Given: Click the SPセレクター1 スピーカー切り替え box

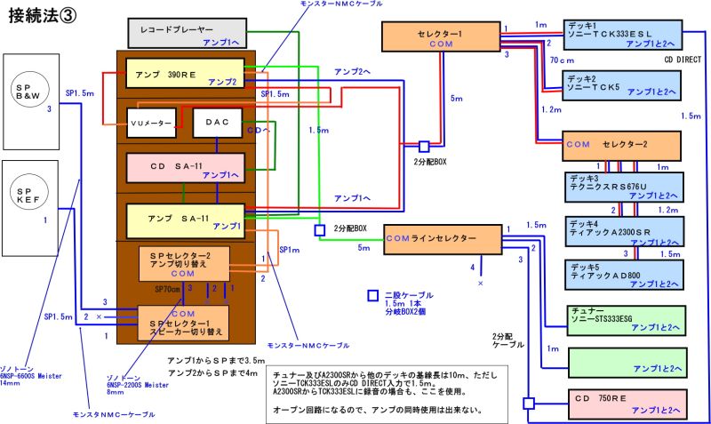Looking at the screenshot, I should click(183, 323).
